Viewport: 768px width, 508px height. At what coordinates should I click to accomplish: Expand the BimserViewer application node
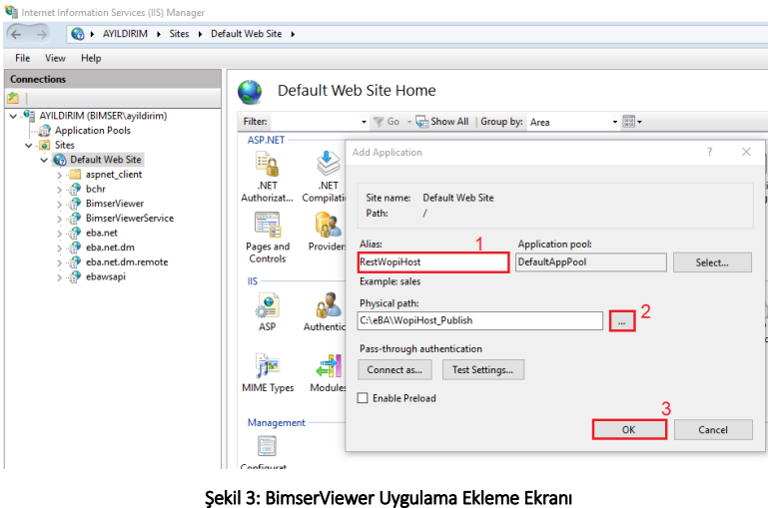[59, 204]
